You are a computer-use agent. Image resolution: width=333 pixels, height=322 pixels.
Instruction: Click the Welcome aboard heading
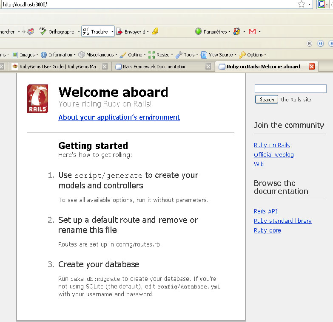coord(113,92)
